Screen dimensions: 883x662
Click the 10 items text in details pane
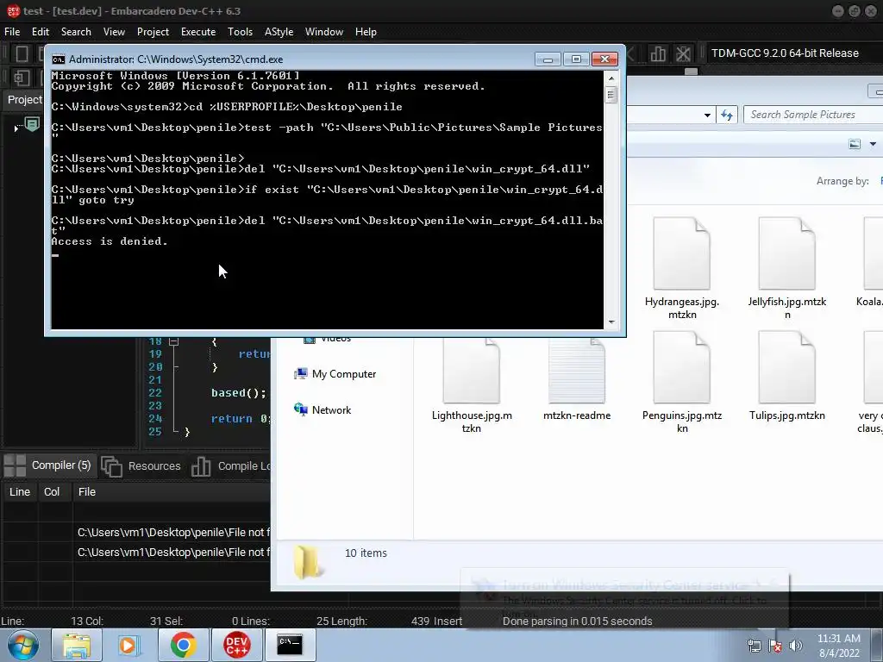(366, 553)
